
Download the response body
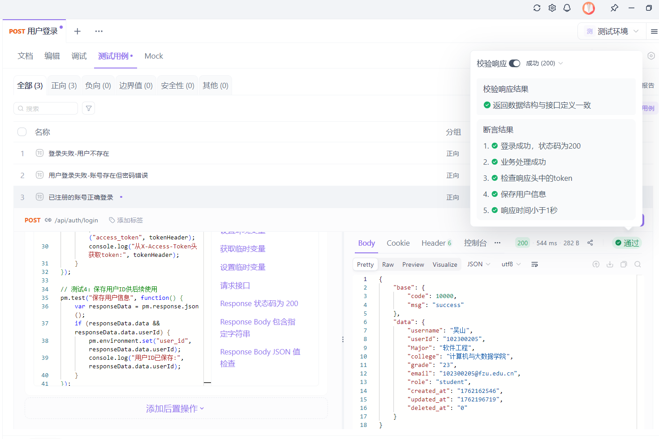(610, 264)
